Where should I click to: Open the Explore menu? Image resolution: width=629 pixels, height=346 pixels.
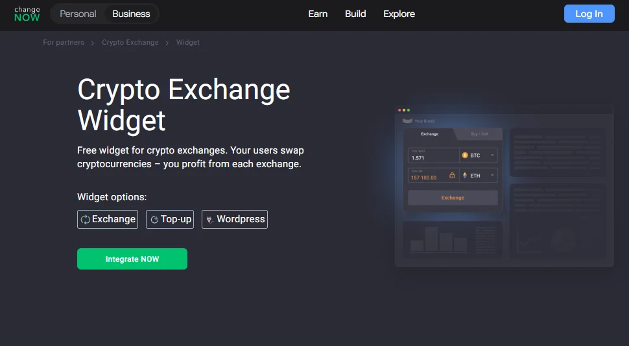pos(399,14)
